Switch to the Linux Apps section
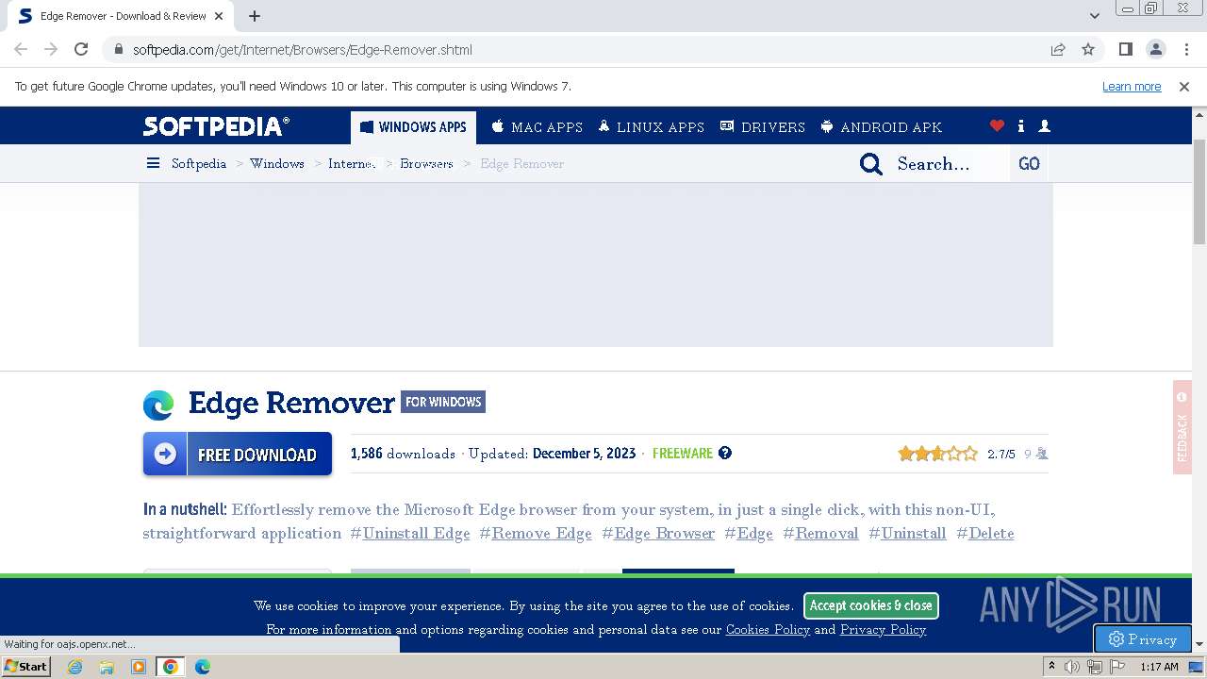Screen dimensions: 1207x679 coord(652,126)
